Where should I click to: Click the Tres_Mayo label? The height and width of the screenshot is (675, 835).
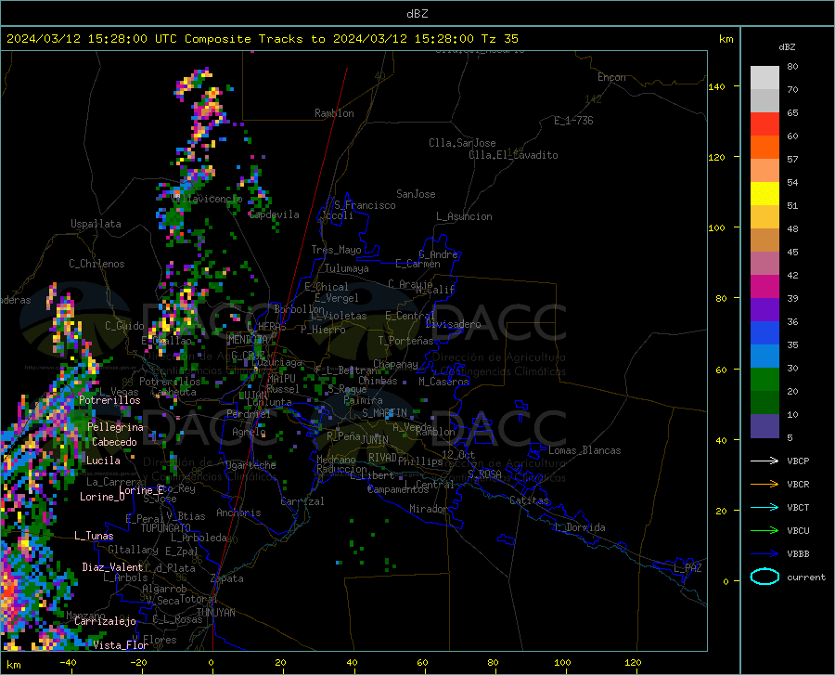[336, 250]
